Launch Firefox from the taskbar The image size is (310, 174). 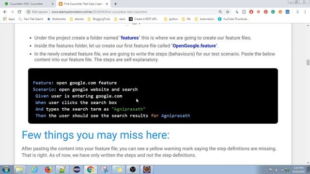(x=48, y=170)
